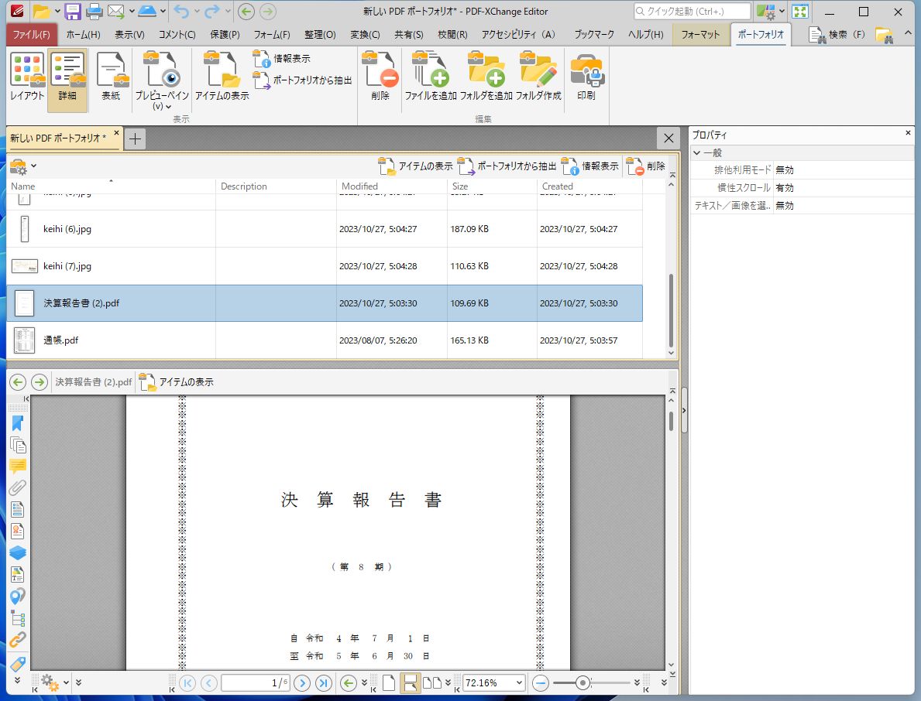Open the Tags pane icon
The image size is (921, 701).
pos(18,663)
